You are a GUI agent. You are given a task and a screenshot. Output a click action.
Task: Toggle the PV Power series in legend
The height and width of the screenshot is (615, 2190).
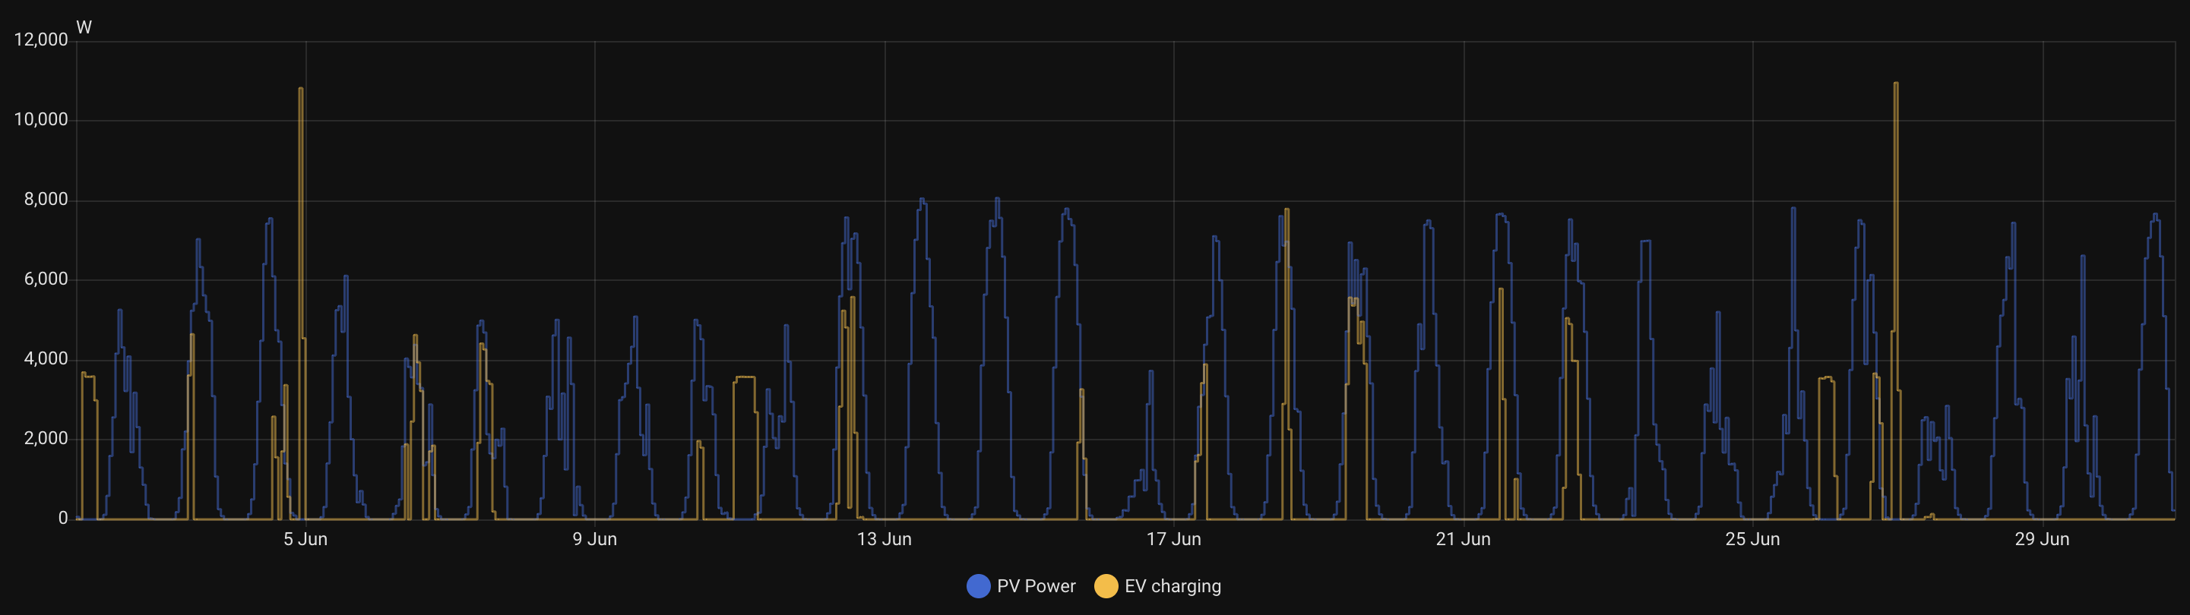click(x=1021, y=586)
